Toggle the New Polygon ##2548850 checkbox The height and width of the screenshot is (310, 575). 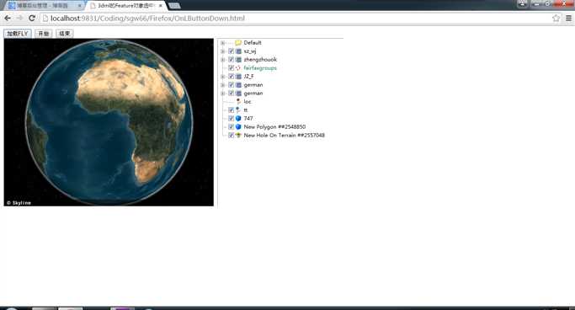pos(231,126)
